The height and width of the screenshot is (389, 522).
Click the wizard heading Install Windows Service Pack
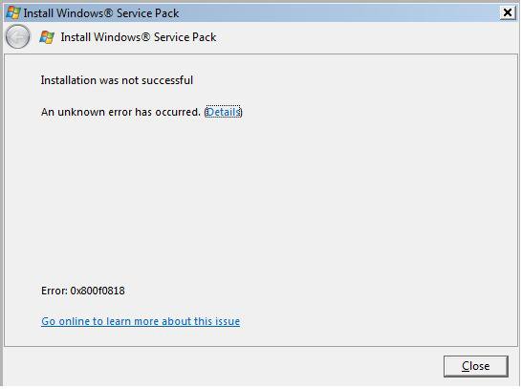139,37
